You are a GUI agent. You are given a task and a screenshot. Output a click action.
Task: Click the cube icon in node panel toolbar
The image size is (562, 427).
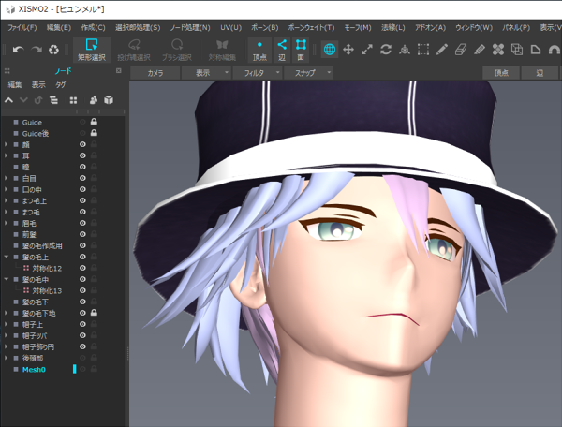pyautogui.click(x=109, y=100)
